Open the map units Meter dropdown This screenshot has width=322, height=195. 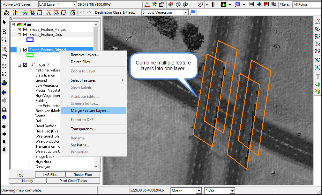coord(199,191)
